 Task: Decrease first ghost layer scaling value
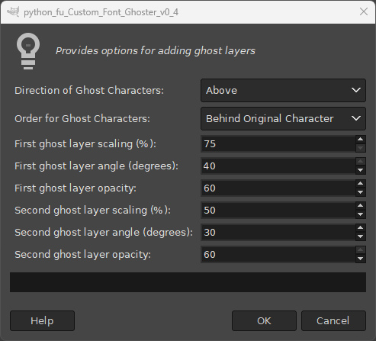(360, 148)
